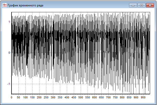Click the x-axis label 900
Image resolution: width=157 pixels, height=105 pixels.
(136, 98)
